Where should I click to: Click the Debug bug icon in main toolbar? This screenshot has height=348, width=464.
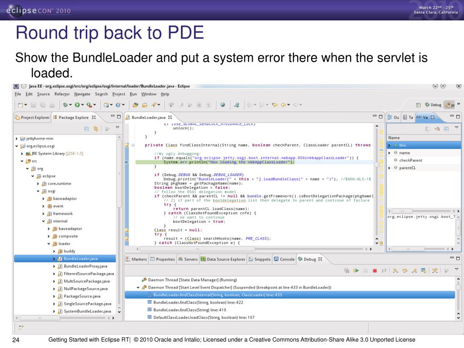[65, 104]
